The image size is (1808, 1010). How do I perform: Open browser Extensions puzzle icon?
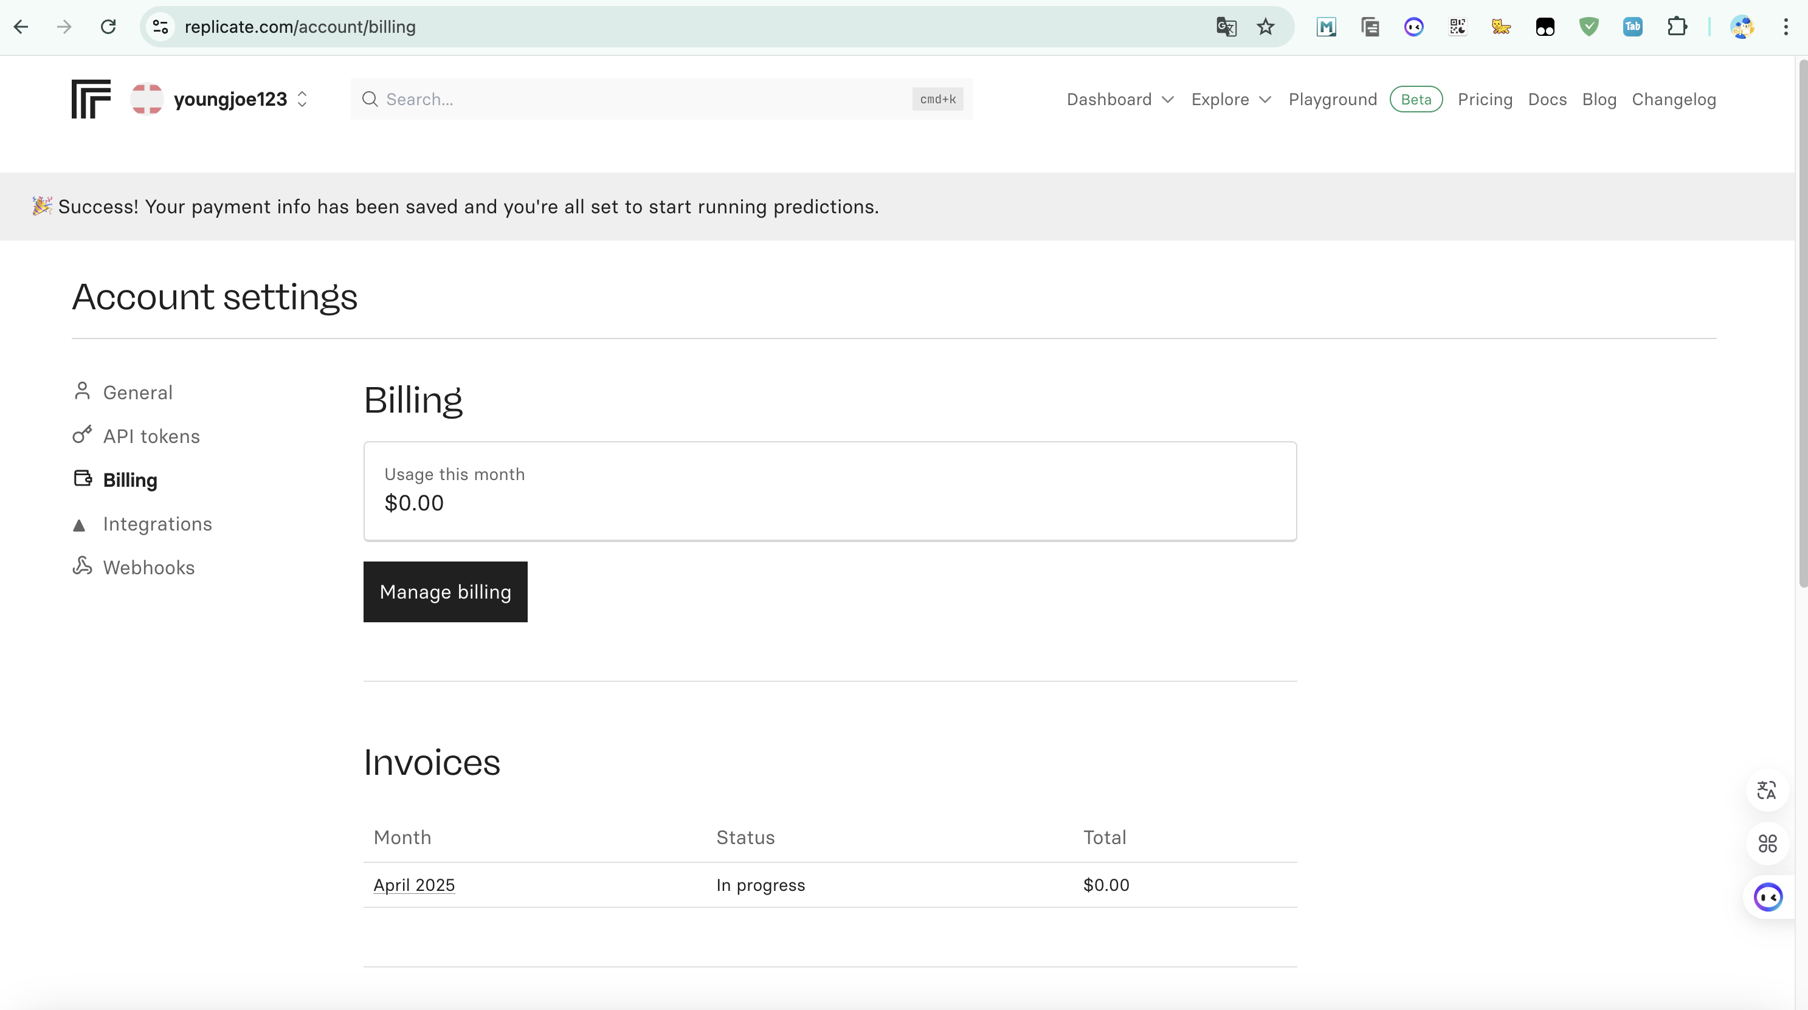(1676, 27)
